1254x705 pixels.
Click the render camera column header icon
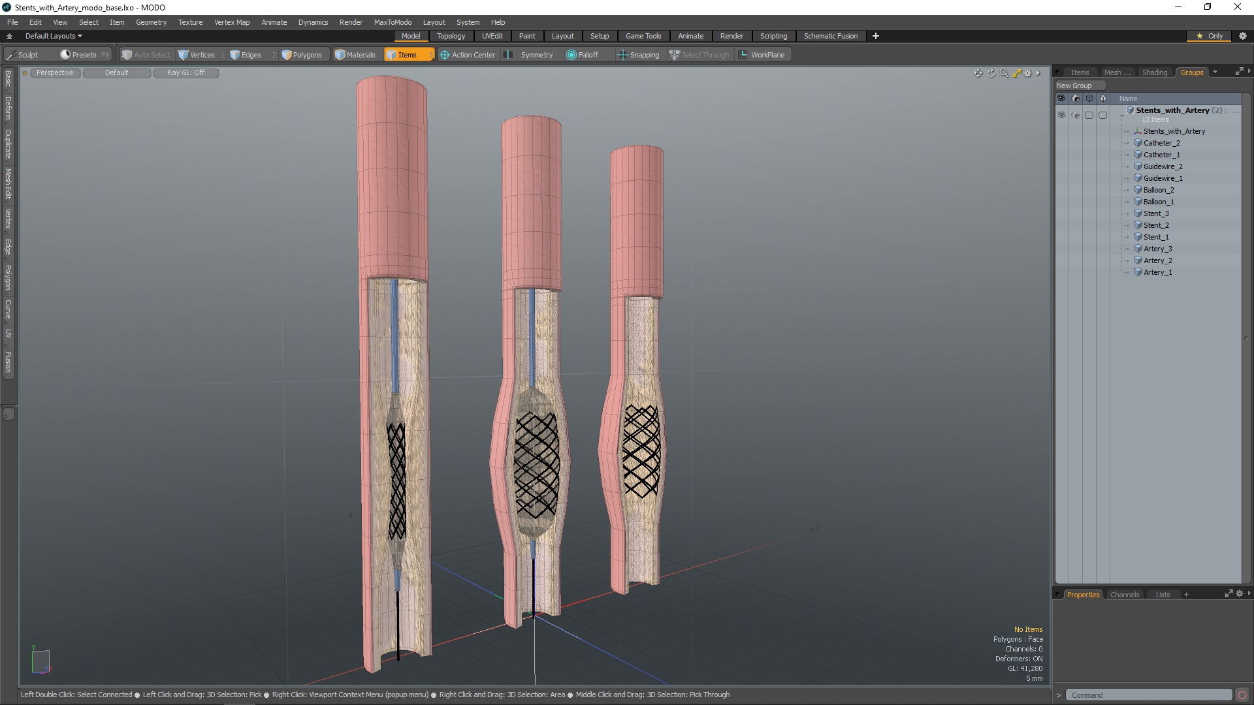click(1075, 99)
